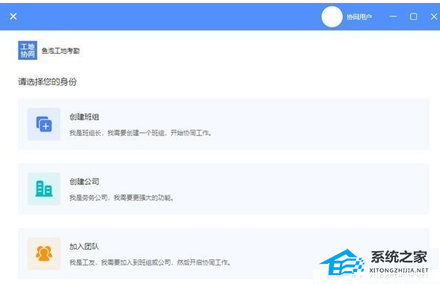Minimize the window from title bar
440x284 pixels.
[x=393, y=16]
